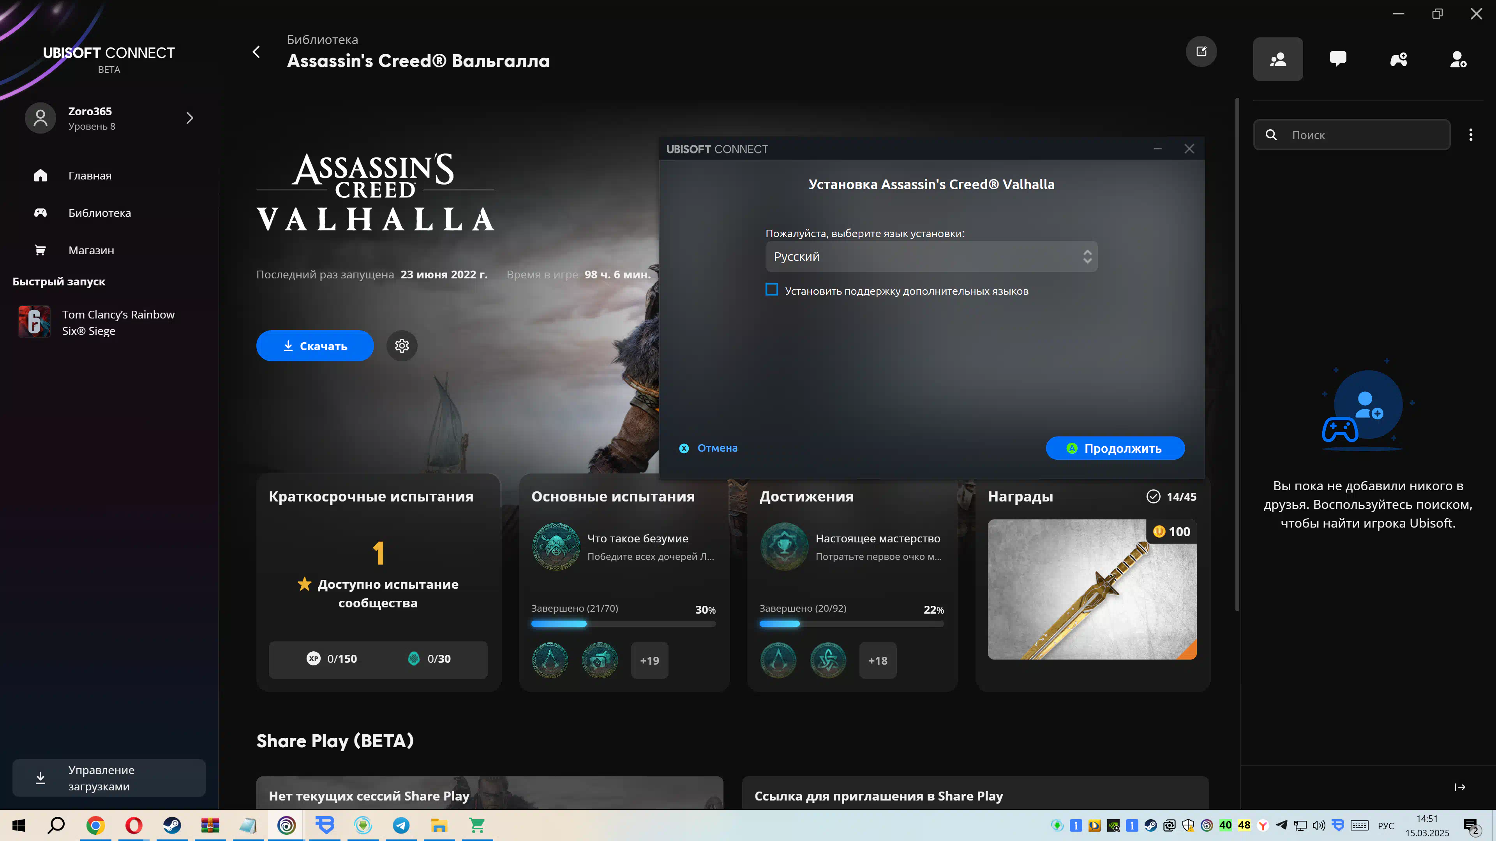Open the Краткосрочные испытания card

pos(378,582)
